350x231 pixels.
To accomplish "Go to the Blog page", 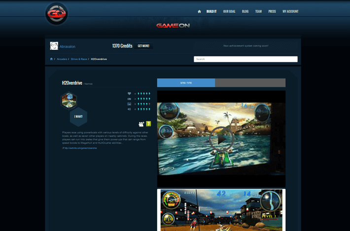I will 245,11.
